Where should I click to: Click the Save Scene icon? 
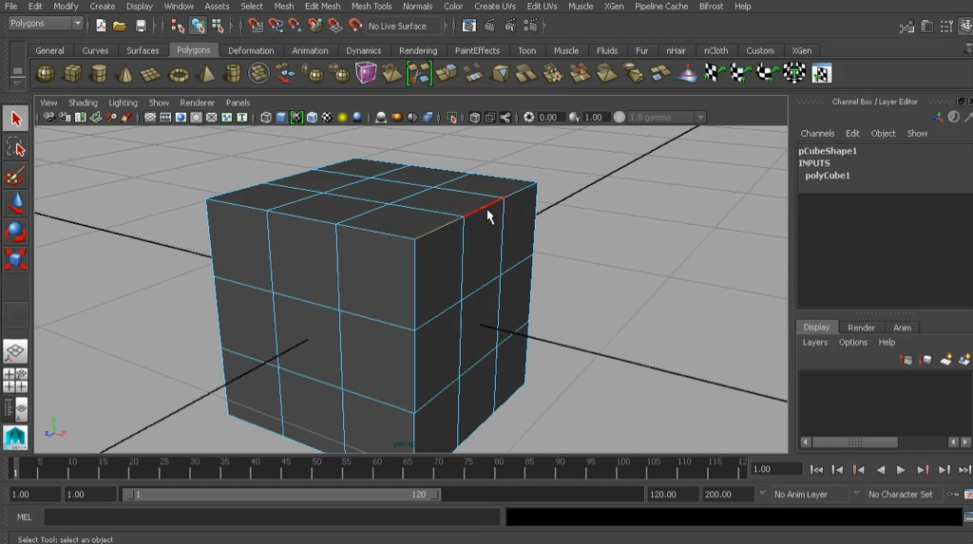click(141, 26)
